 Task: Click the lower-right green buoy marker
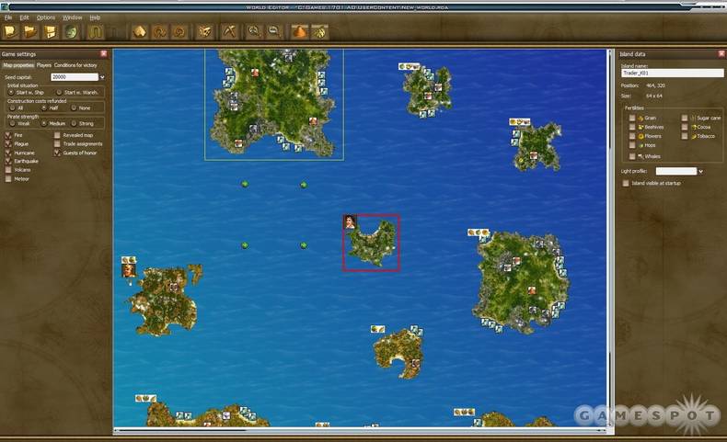pyautogui.click(x=304, y=245)
